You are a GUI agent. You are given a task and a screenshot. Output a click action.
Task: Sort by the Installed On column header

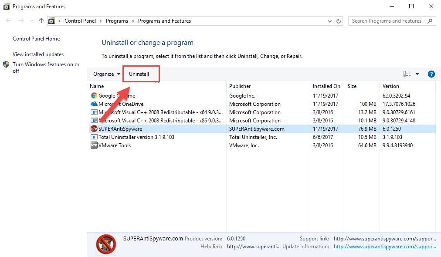327,86
